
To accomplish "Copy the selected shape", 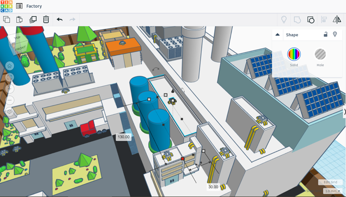I will [7, 19].
